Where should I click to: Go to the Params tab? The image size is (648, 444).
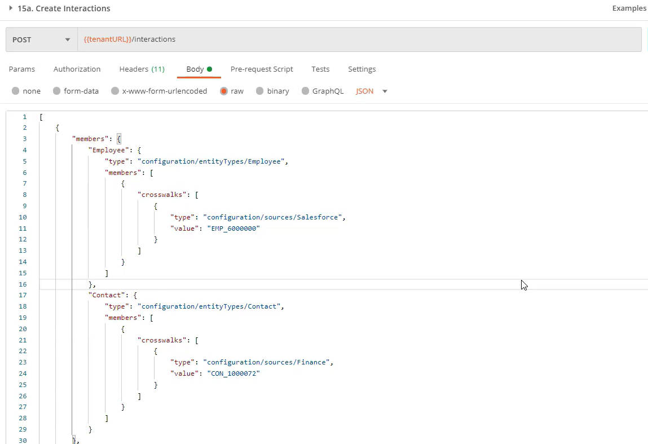[x=21, y=69]
